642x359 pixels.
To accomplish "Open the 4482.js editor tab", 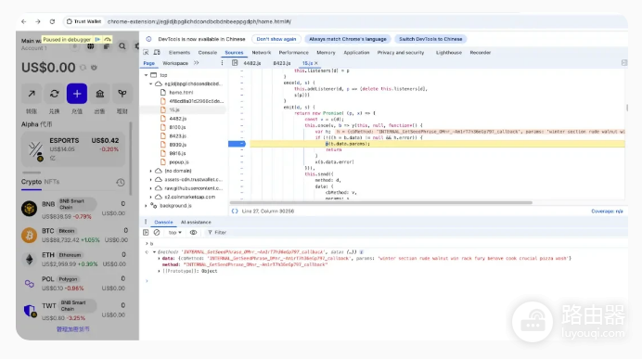I will pos(251,63).
